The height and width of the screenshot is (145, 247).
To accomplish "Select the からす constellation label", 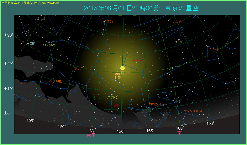I will [214, 50].
